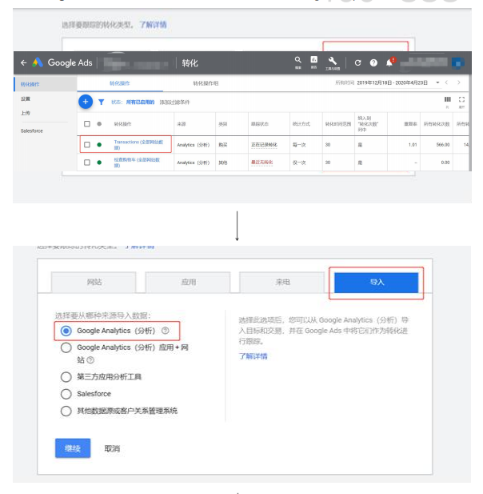483x494 pixels.
Task: Open the reports chart icon
Action: pyautogui.click(x=313, y=60)
